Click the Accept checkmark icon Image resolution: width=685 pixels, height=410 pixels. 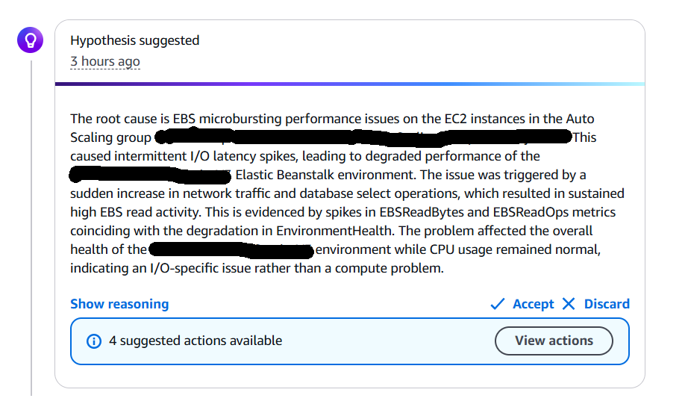498,304
